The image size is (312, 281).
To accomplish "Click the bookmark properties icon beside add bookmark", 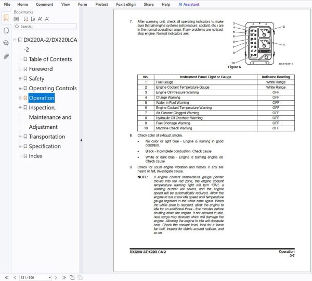I will [33, 19].
